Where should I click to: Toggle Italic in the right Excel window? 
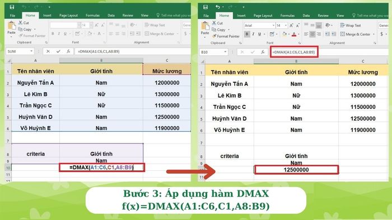pos(253,34)
